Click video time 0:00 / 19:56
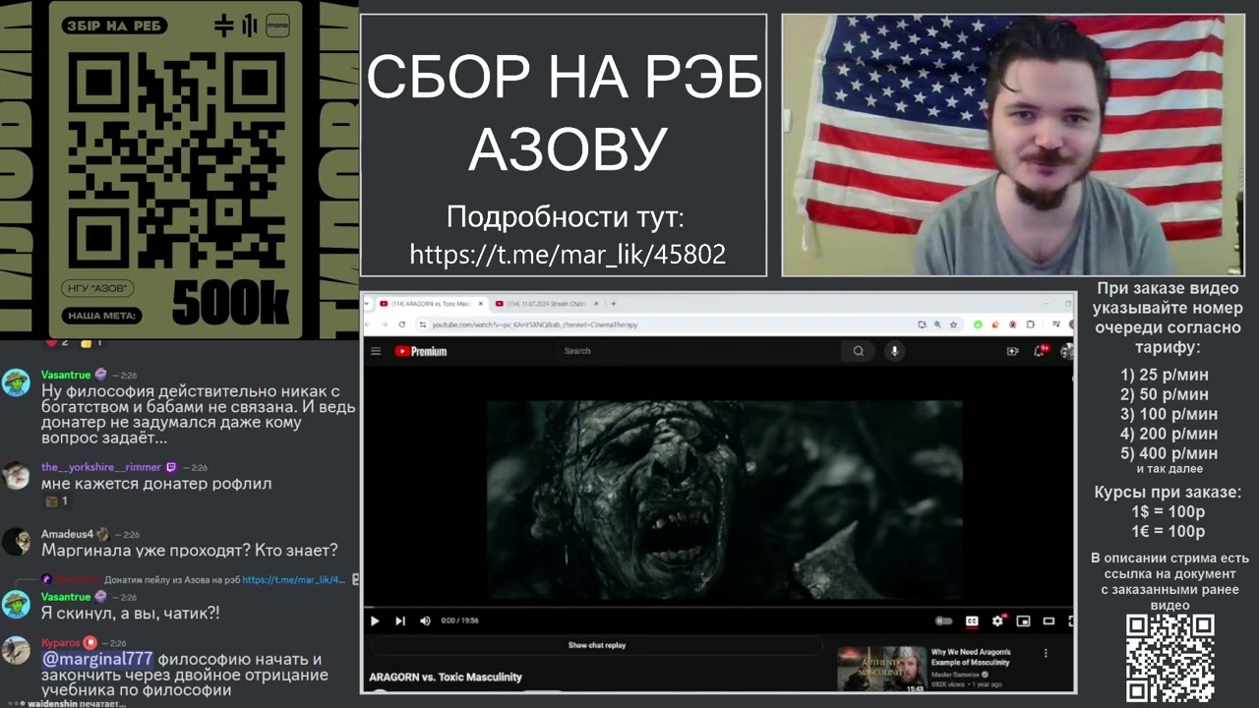Viewport: 1259px width, 708px height. (x=460, y=620)
